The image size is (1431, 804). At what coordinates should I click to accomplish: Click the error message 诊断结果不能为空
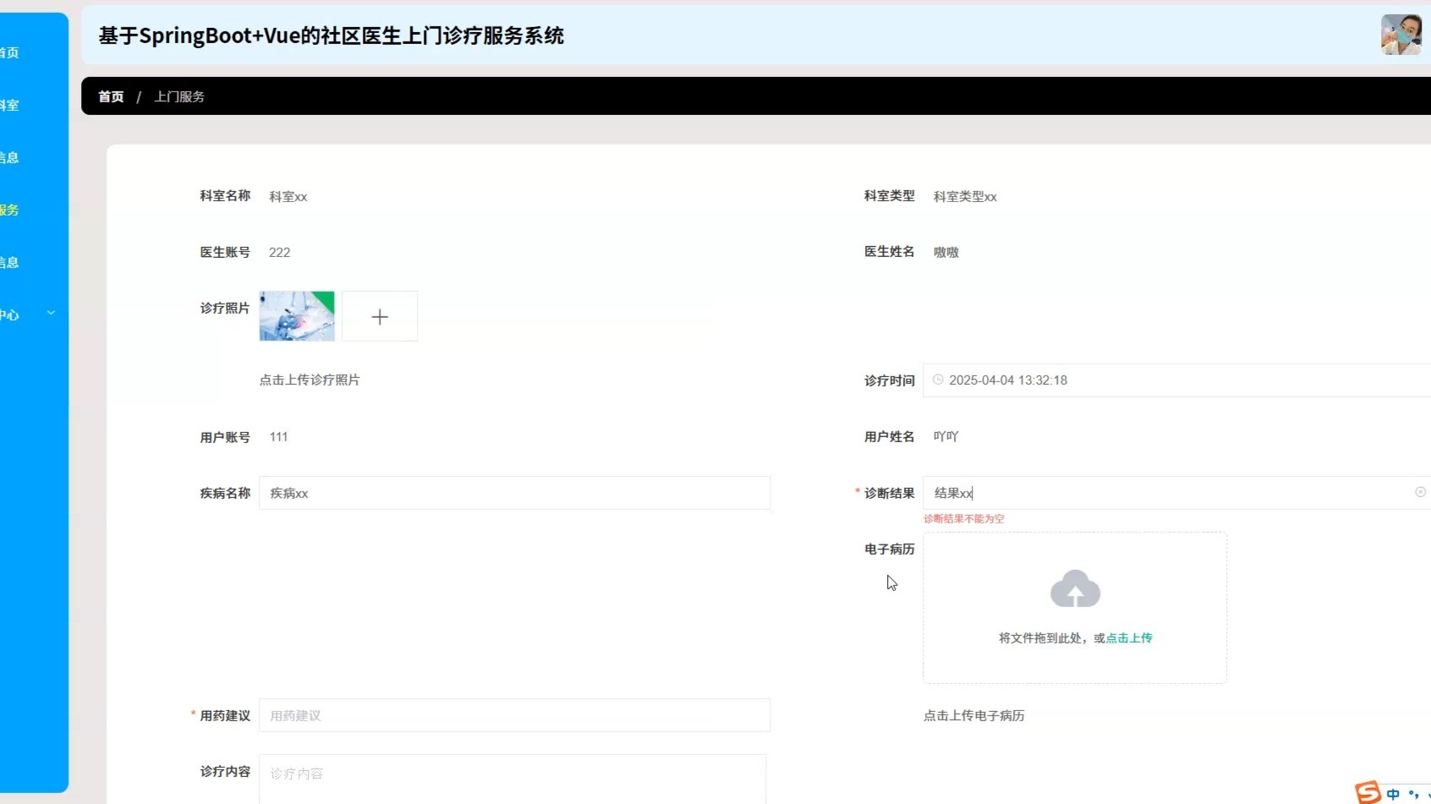tap(963, 519)
